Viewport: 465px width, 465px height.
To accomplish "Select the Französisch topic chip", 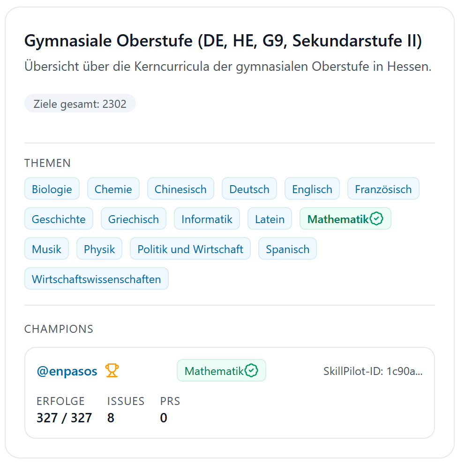I will (x=383, y=188).
